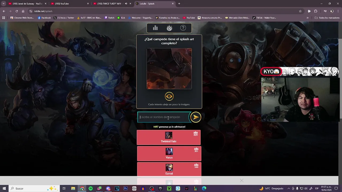Open the TikTok bookmark
The image size is (342, 192).
pos(264,18)
